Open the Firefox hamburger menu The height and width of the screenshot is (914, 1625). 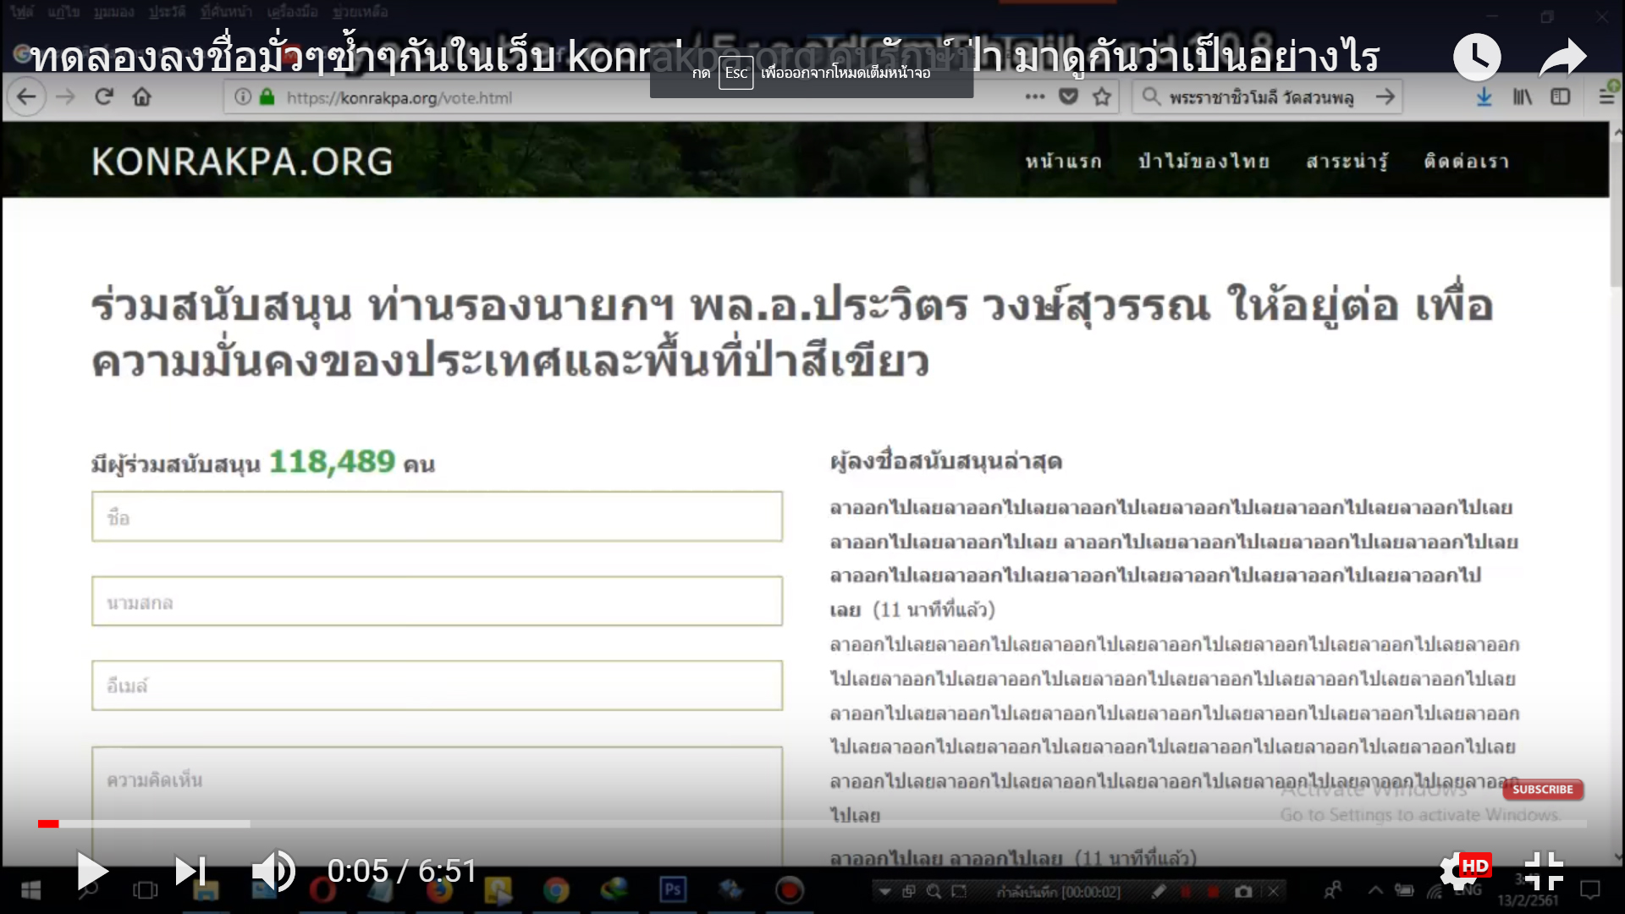[1606, 97]
